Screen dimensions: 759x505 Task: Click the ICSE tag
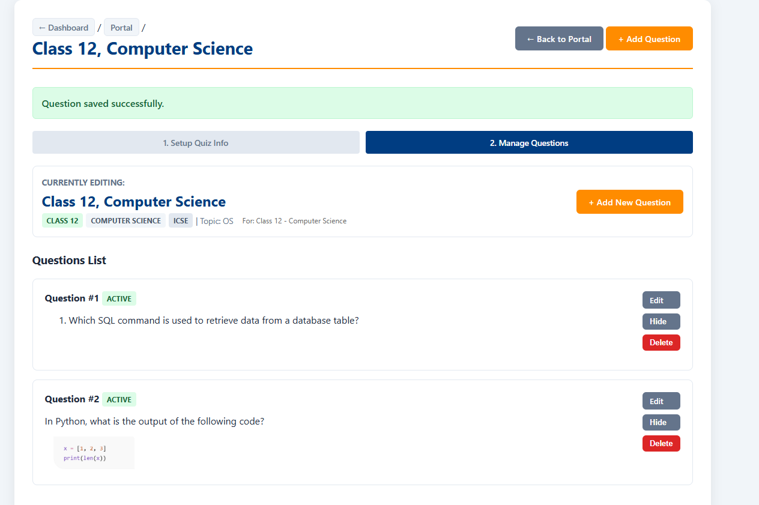181,221
